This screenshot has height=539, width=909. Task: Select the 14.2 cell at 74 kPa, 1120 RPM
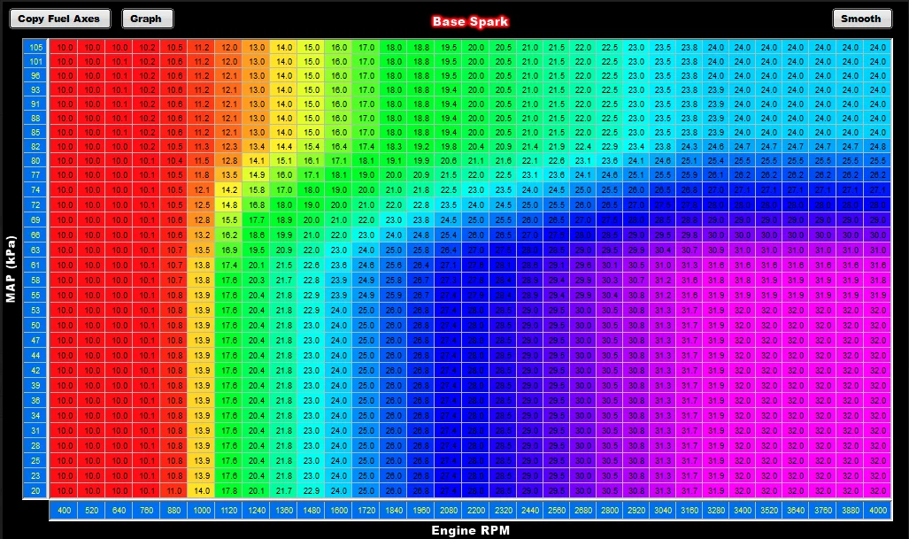coord(229,189)
